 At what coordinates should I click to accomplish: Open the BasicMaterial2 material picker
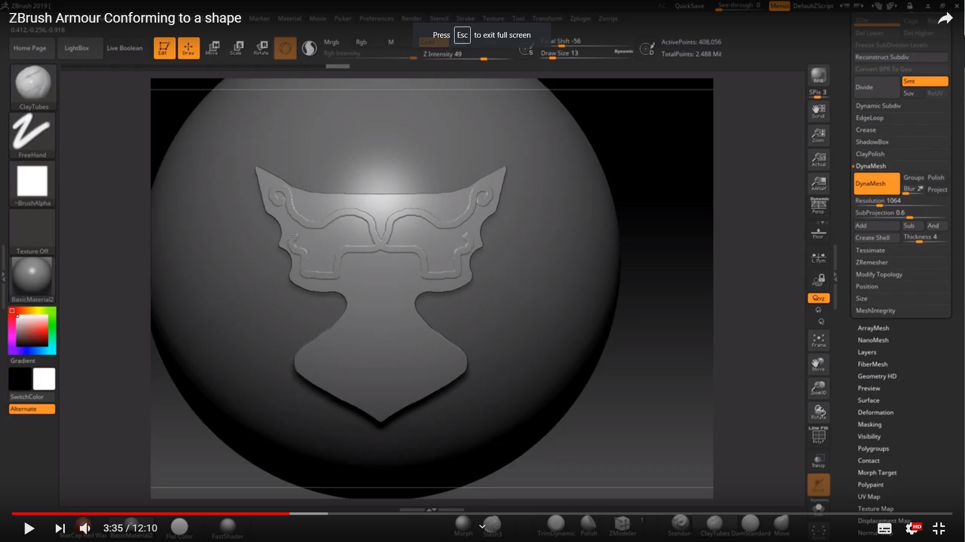coord(33,280)
